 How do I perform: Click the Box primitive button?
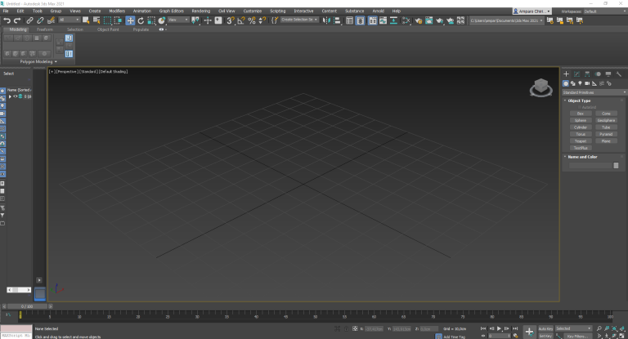click(581, 114)
